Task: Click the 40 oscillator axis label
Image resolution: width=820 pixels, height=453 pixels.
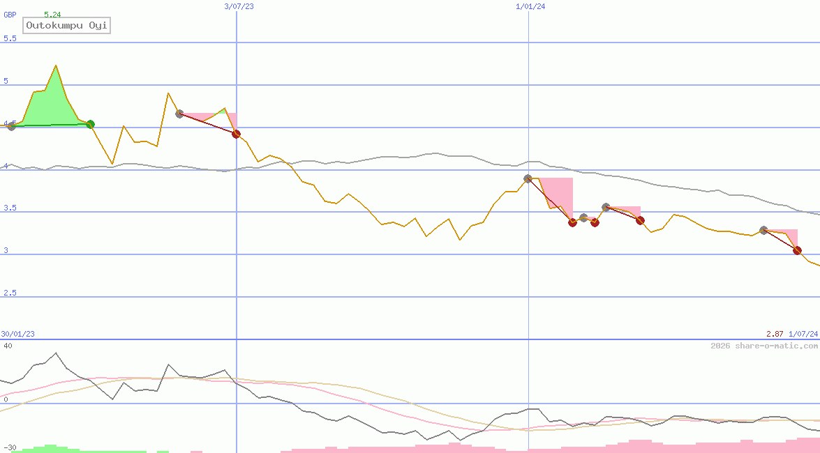Action: [x=7, y=346]
